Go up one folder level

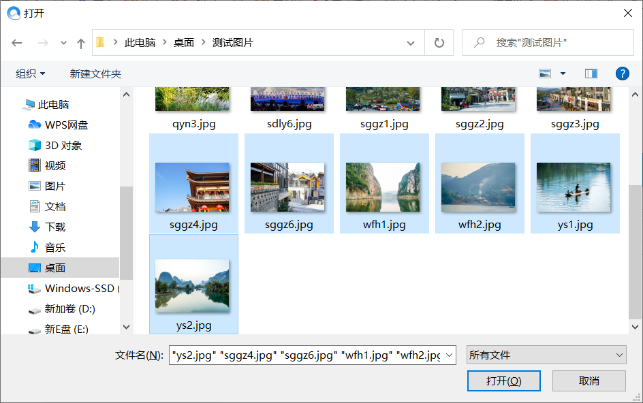point(81,43)
